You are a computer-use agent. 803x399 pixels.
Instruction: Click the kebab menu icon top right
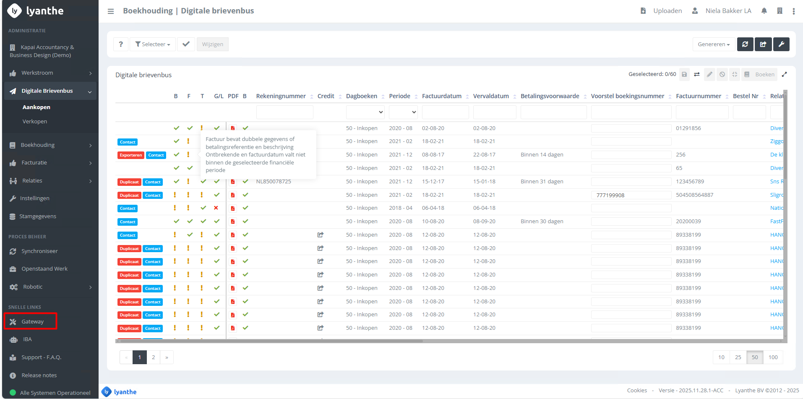793,11
